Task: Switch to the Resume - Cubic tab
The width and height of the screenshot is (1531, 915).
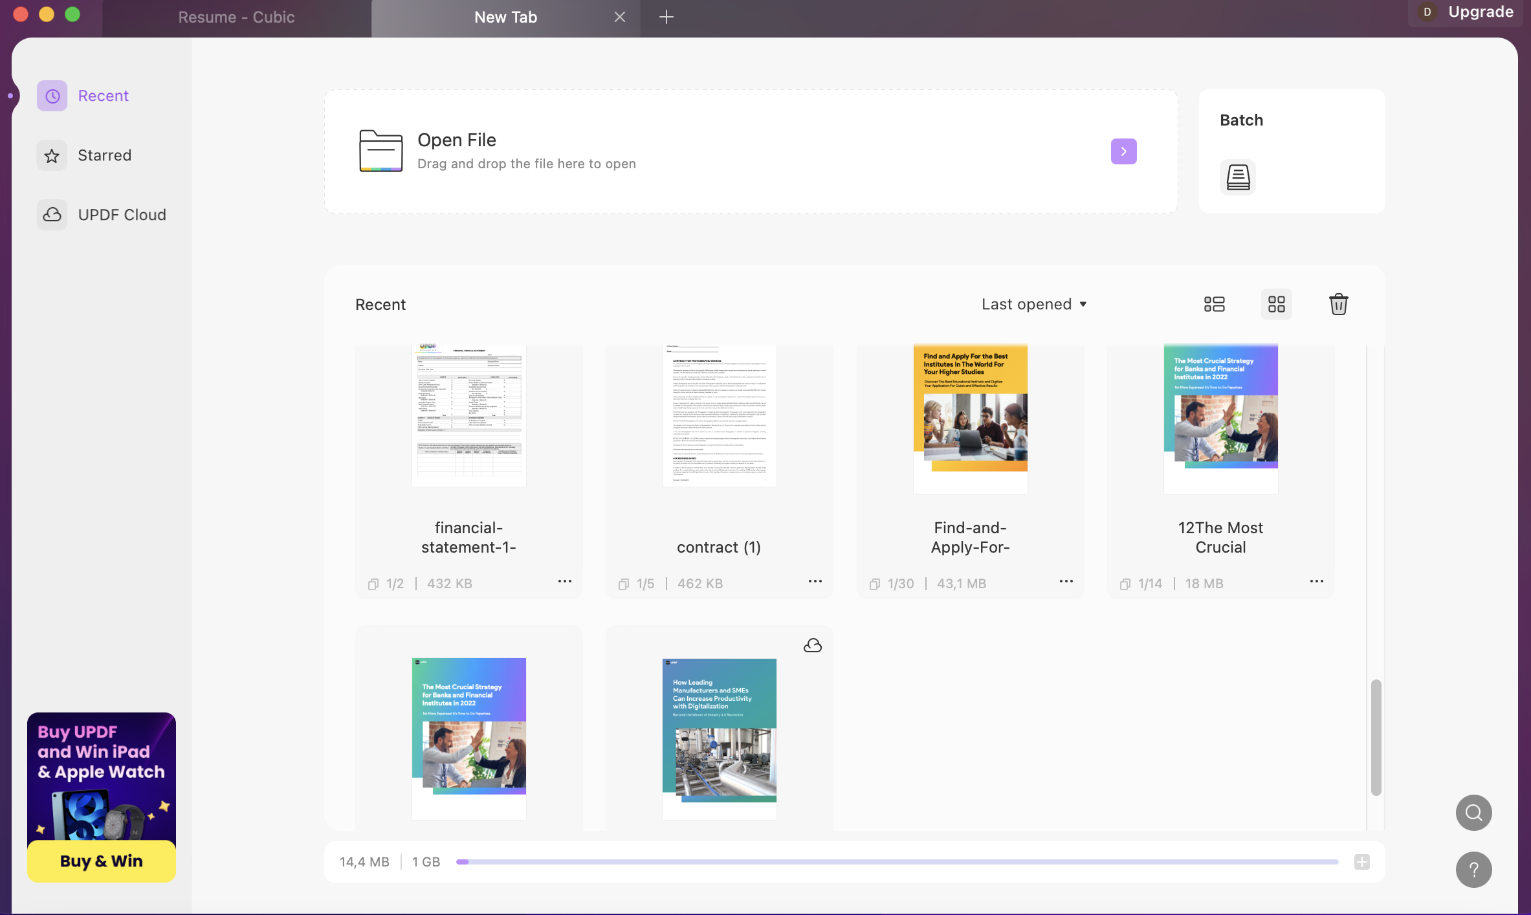Action: (236, 17)
